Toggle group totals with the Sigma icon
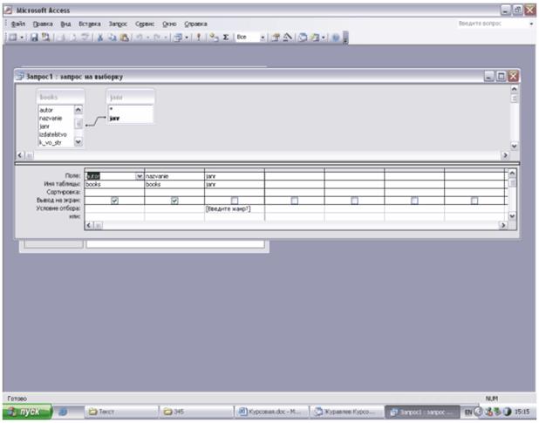Viewport: 539px width, 423px height. pos(226,38)
